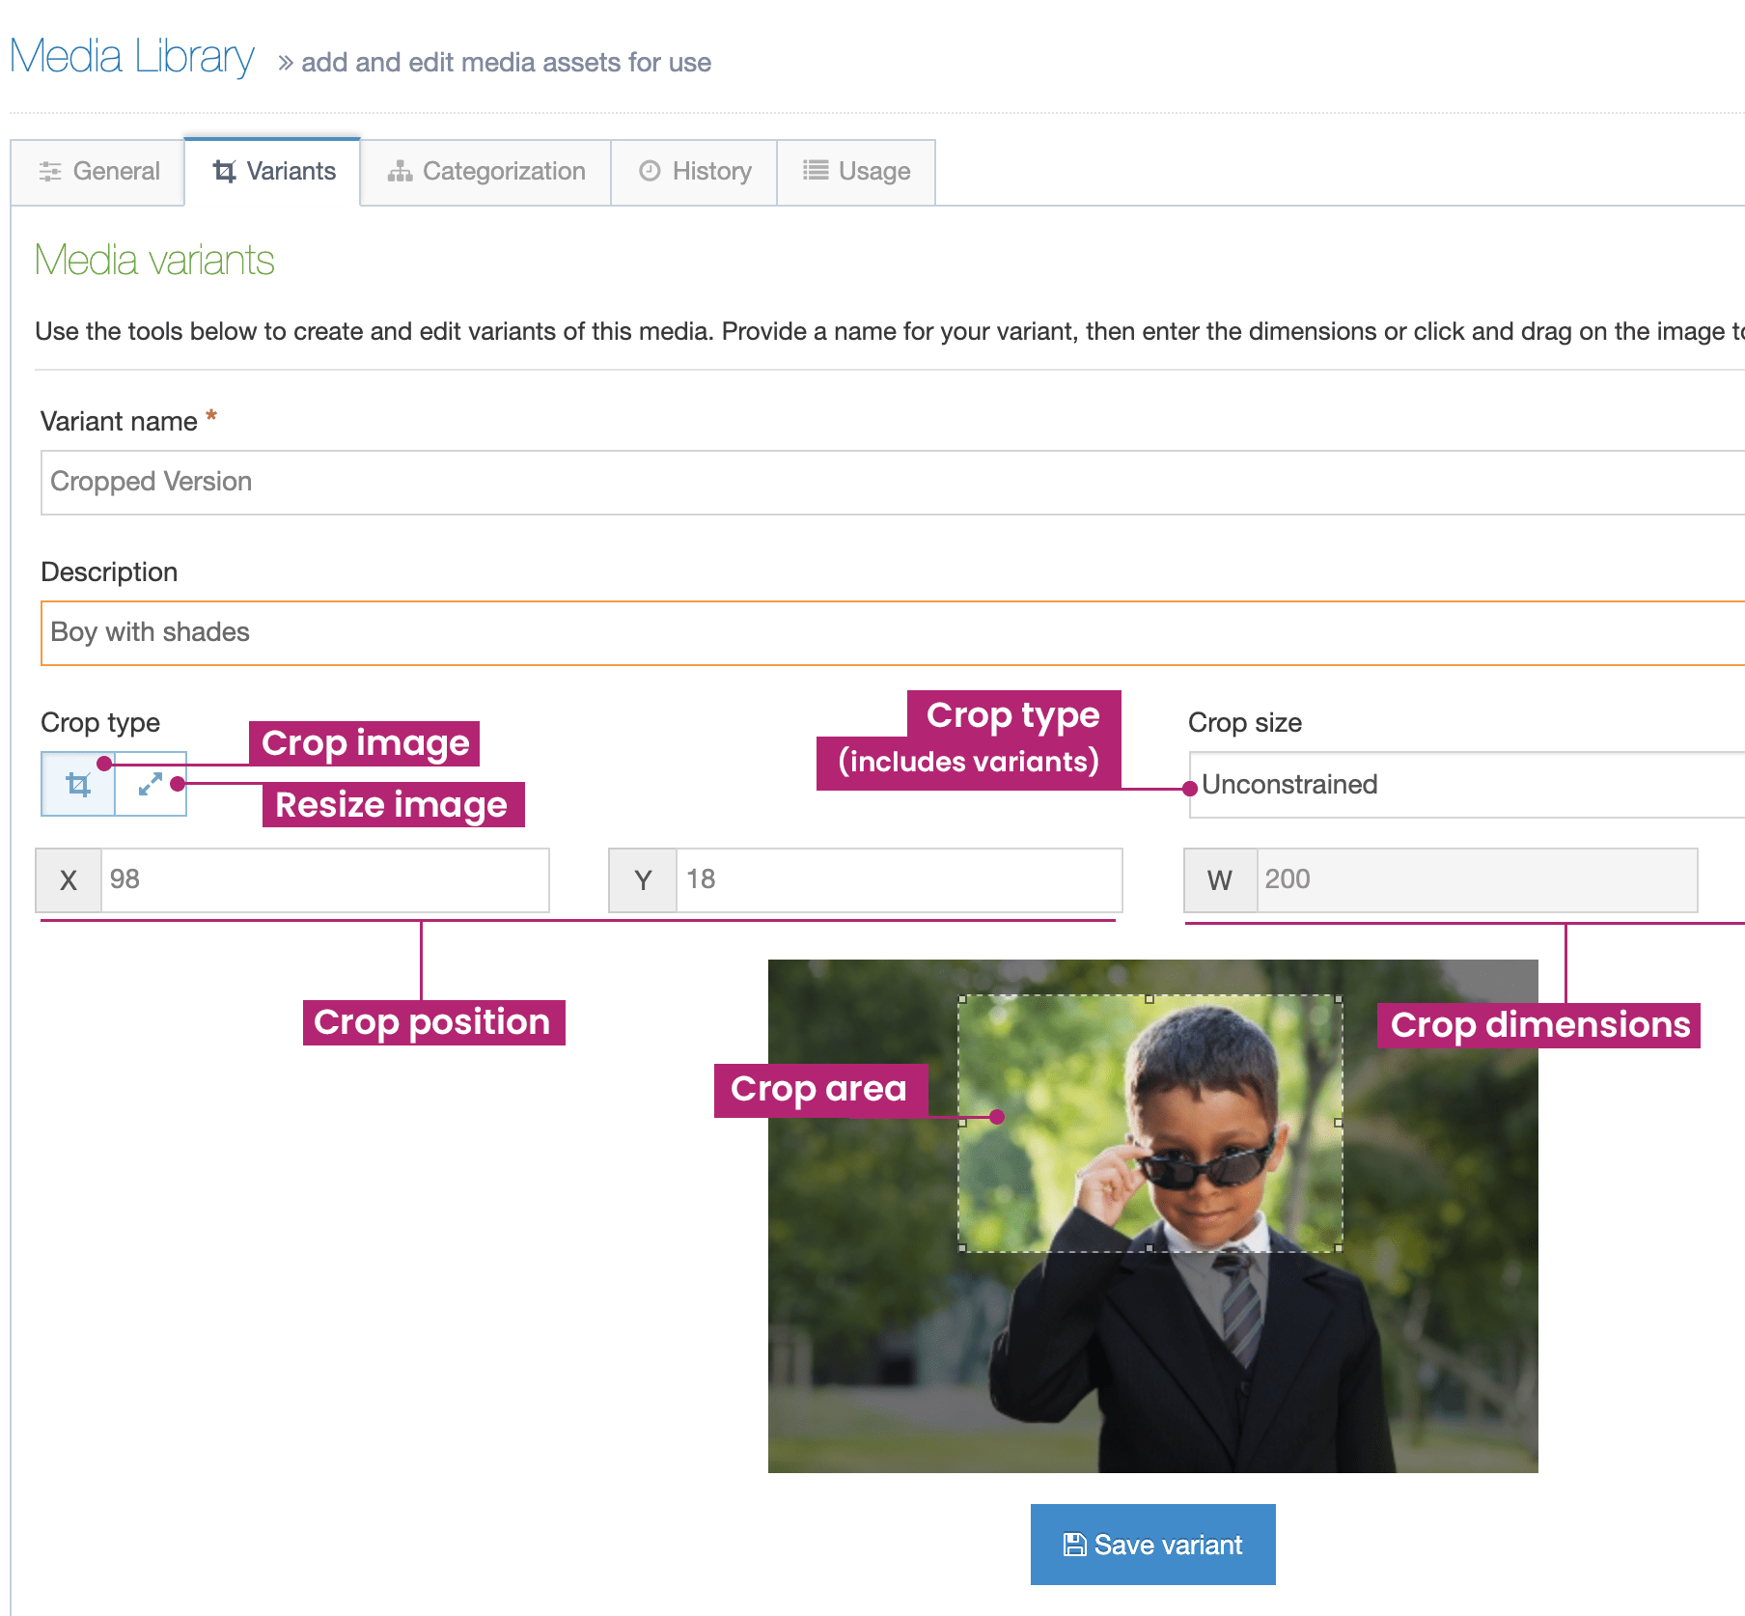
Task: Click the right-middle crop area handle
Action: pos(1339,1123)
